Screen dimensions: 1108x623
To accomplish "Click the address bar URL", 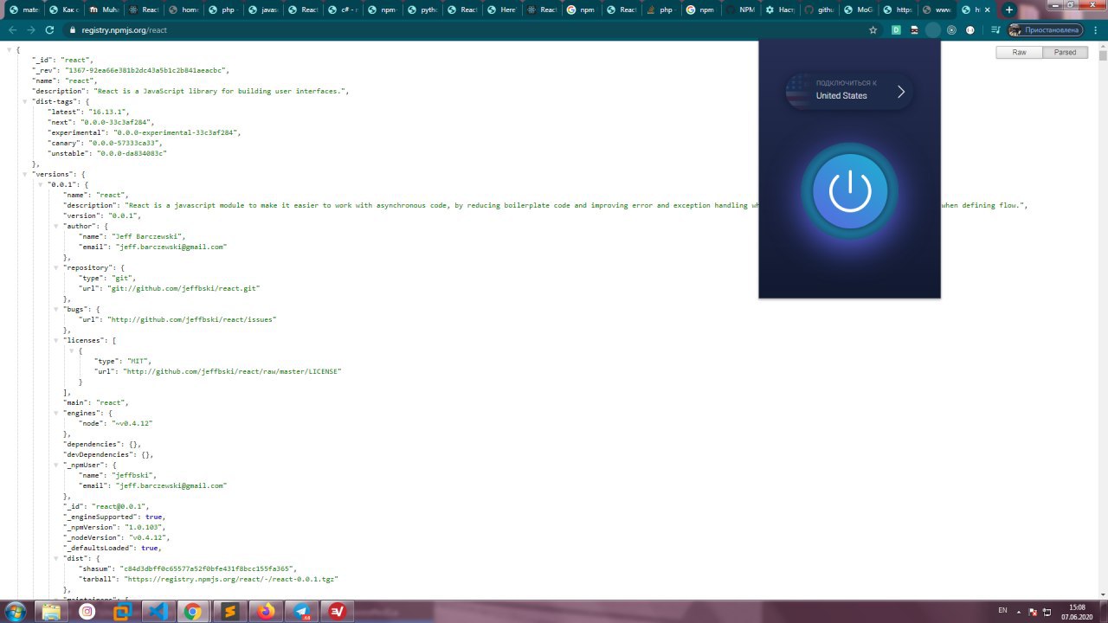I will coord(124,29).
